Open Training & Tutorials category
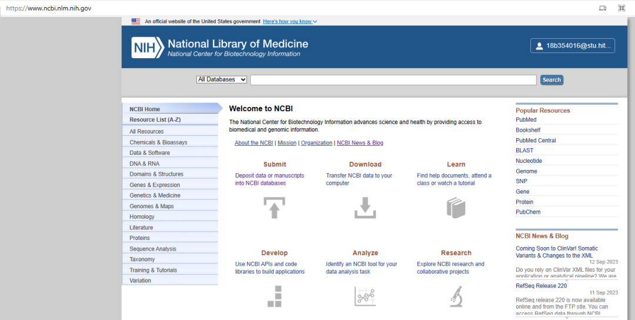The width and height of the screenshot is (635, 320). (x=170, y=270)
